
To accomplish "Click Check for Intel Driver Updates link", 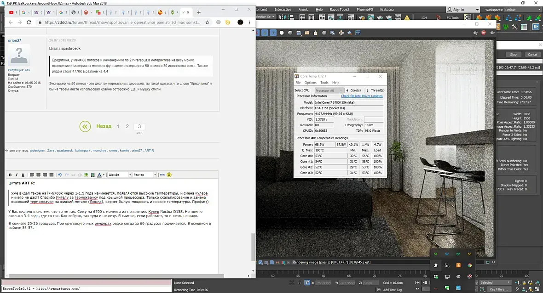I will [x=362, y=96].
